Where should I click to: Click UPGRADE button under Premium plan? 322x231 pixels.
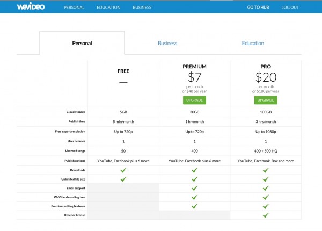click(x=194, y=100)
